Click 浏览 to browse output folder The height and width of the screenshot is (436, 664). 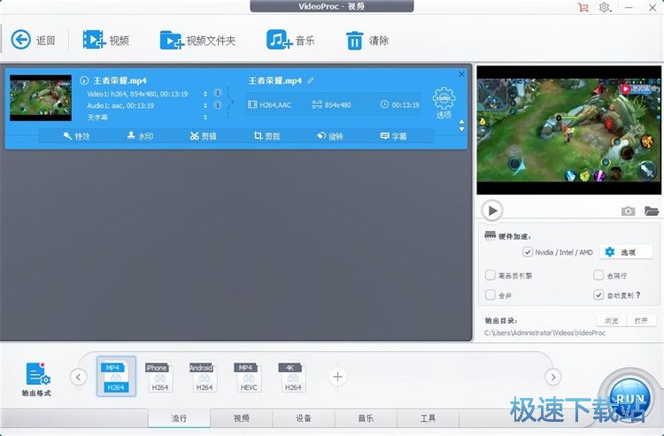612,320
